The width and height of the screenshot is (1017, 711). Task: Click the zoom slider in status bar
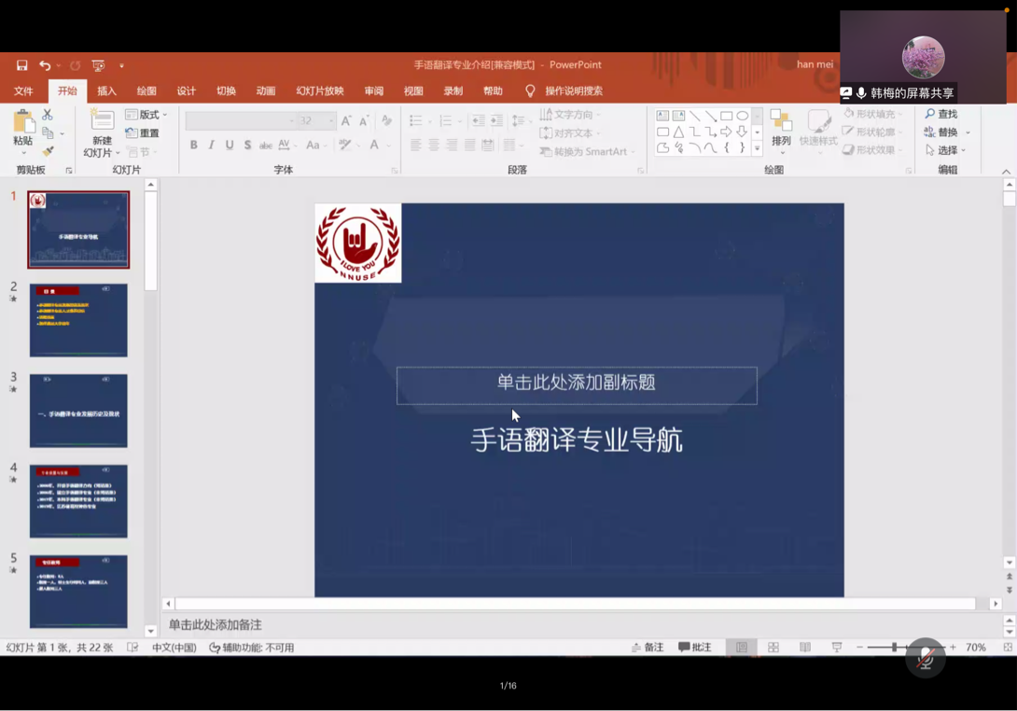pyautogui.click(x=894, y=648)
